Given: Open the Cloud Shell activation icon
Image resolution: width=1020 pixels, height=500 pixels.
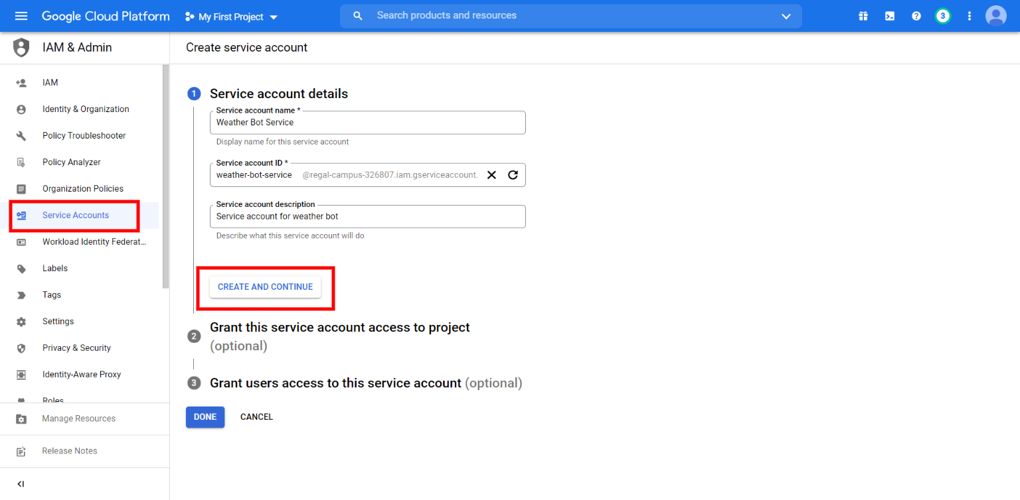Looking at the screenshot, I should (889, 16).
